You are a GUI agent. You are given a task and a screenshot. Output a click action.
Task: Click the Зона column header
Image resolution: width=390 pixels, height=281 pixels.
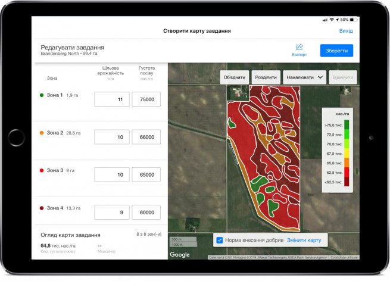[x=52, y=78]
